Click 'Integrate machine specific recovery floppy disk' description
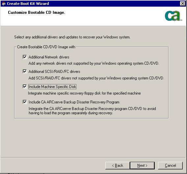 click(84, 93)
